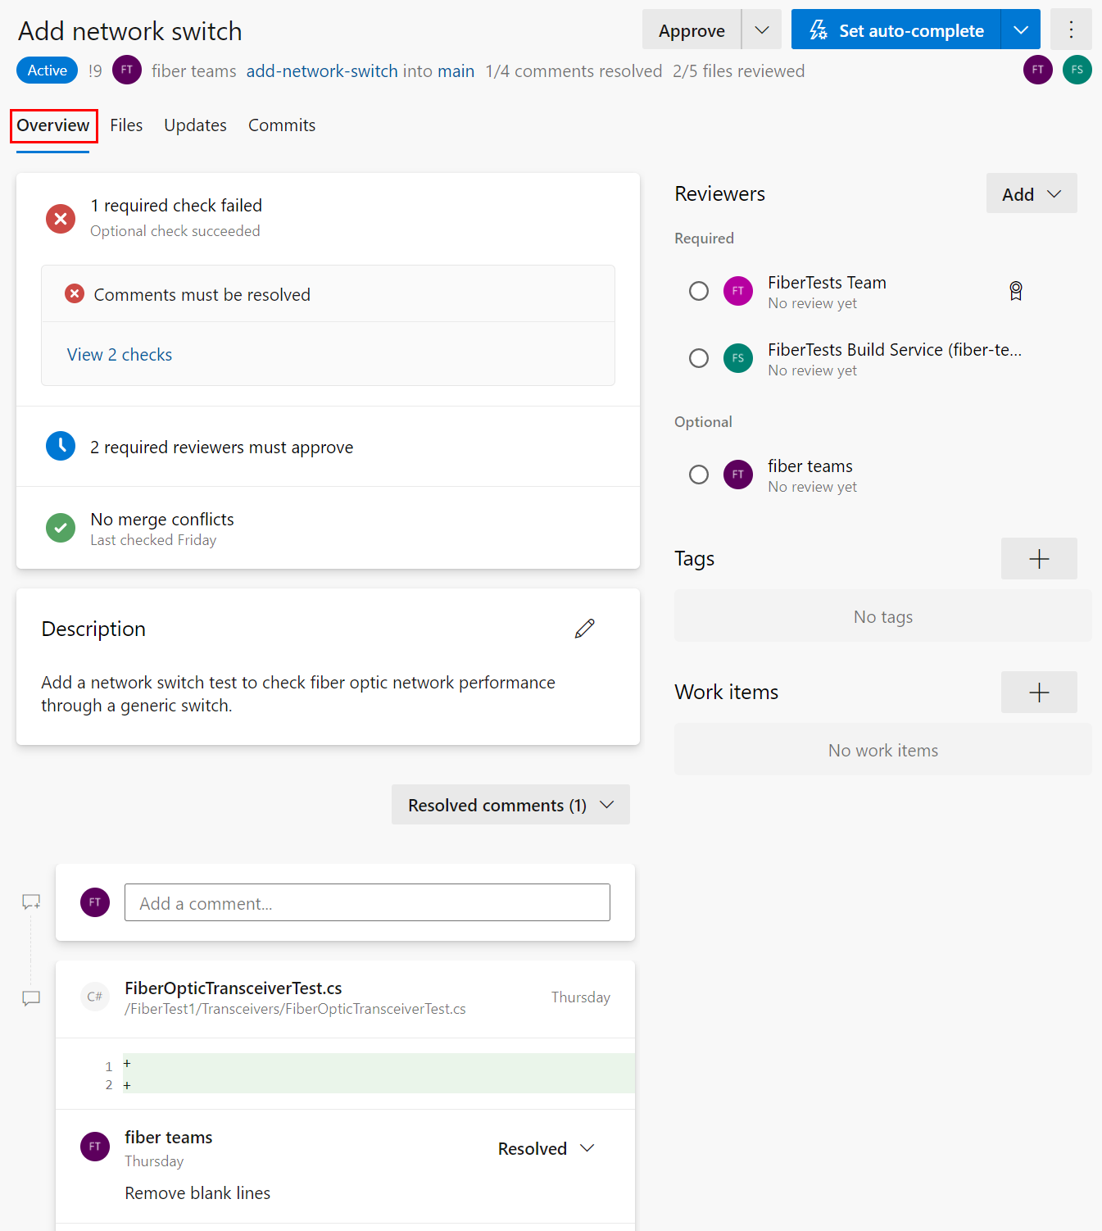Click the Add a comment input field

click(x=366, y=902)
